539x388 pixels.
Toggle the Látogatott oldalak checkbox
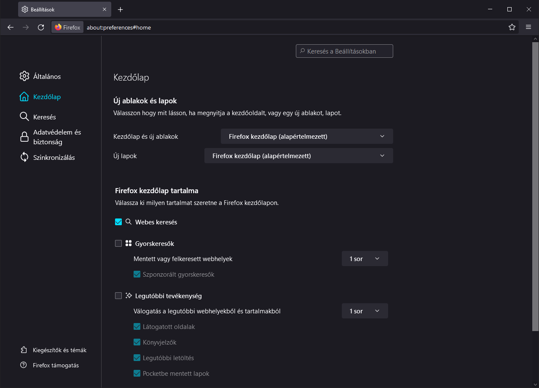(x=137, y=327)
